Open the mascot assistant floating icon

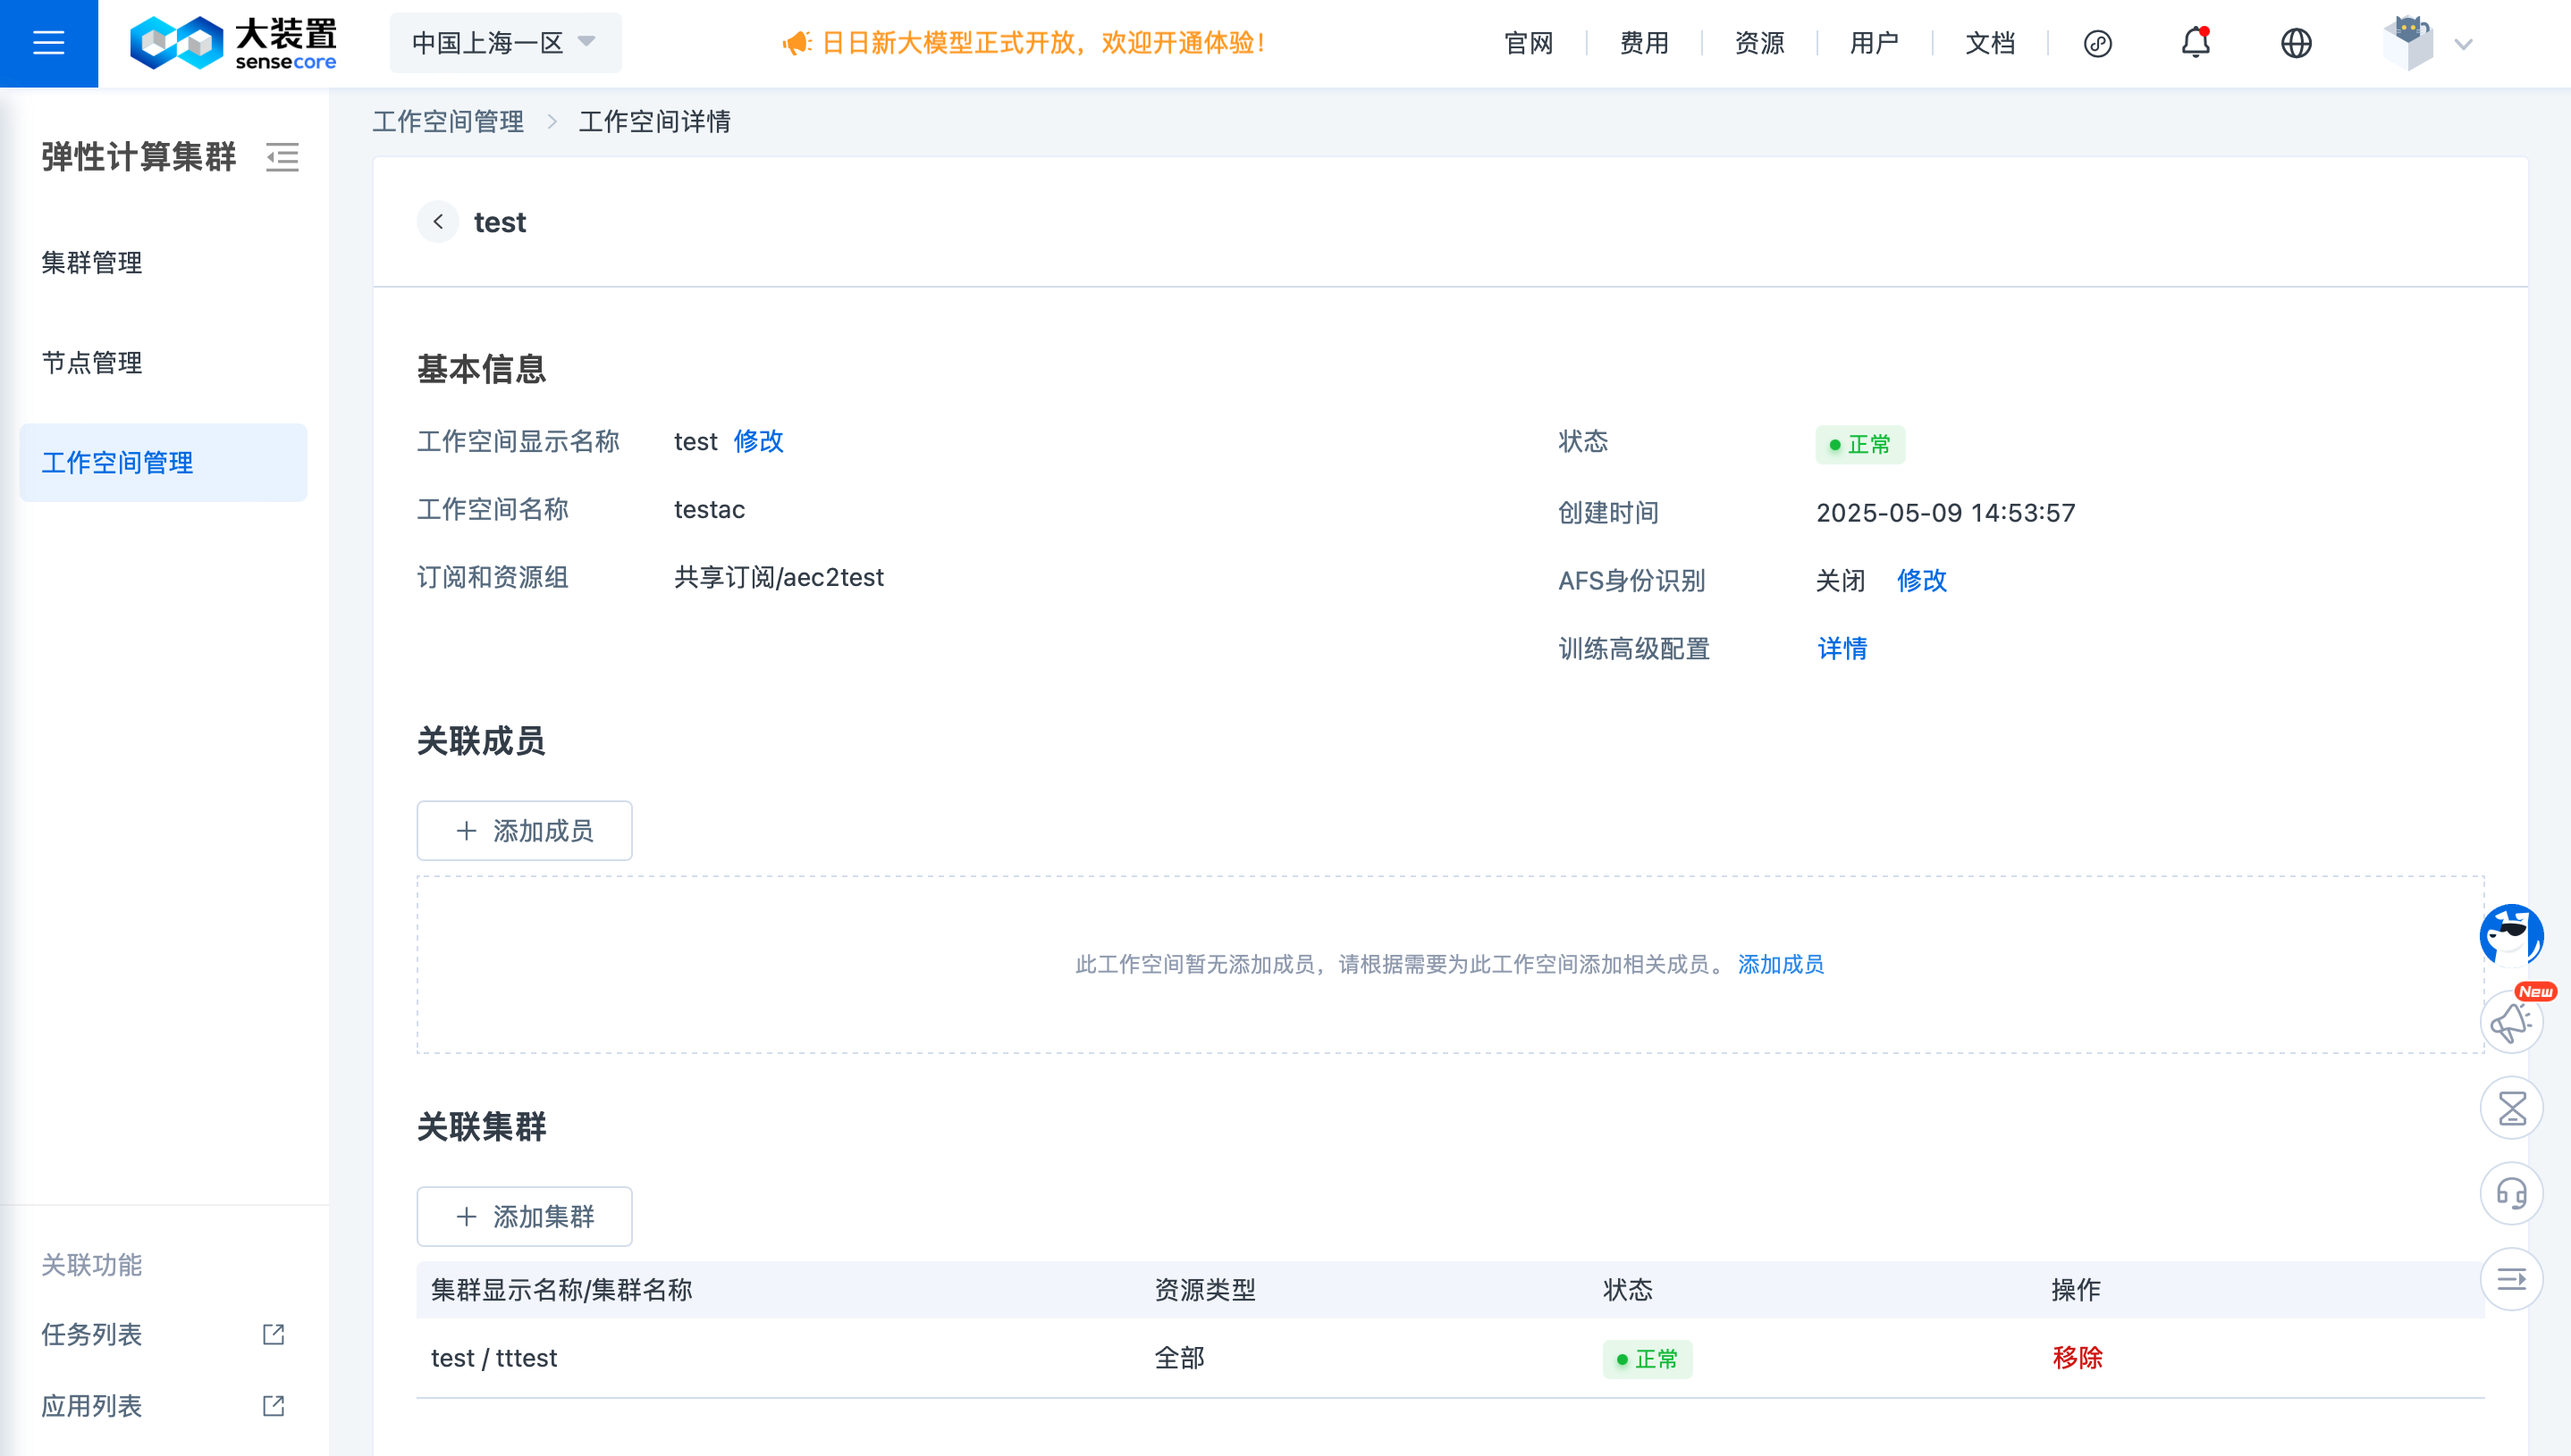2512,935
